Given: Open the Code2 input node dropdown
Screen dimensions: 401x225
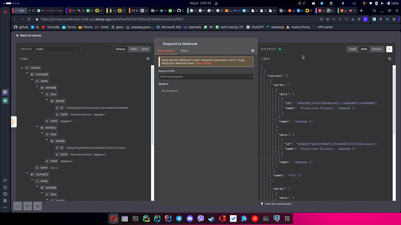Looking at the screenshot, I should click(x=58, y=49).
